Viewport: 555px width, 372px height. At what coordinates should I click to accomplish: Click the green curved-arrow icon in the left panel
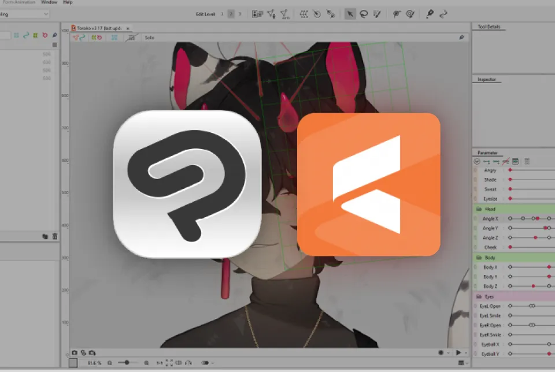tap(26, 35)
